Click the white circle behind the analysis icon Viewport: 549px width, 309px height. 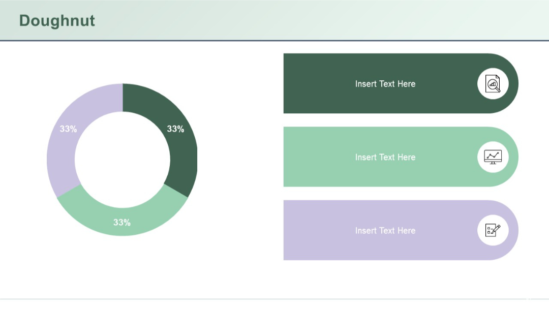tap(493, 83)
